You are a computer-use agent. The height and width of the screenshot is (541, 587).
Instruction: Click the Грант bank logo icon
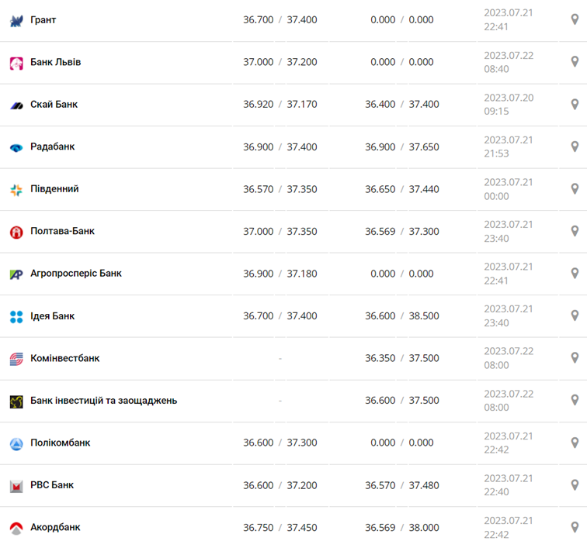[16, 21]
